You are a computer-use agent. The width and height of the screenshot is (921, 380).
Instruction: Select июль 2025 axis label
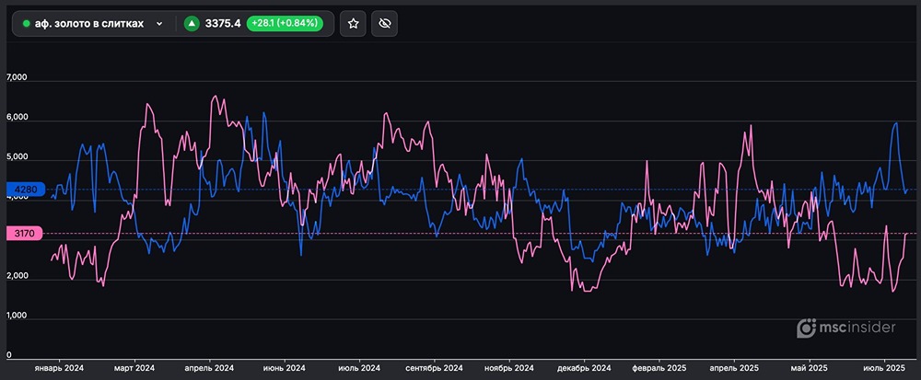(x=883, y=368)
